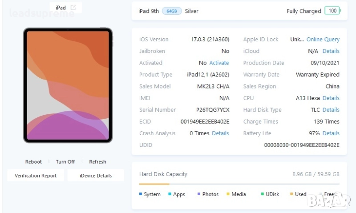Click the edit icon next to iPad name
This screenshot has height=213, width=356.
tap(73, 8)
